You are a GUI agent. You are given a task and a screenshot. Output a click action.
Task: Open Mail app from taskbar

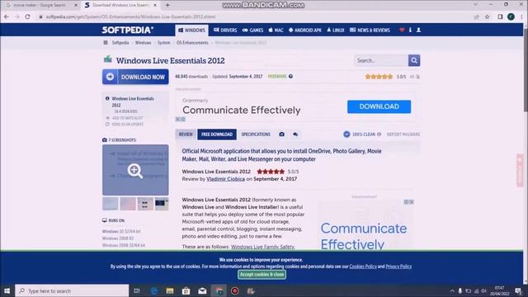(202, 290)
